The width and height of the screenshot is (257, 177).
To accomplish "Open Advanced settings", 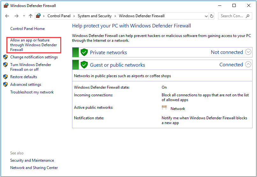I will 26,85.
